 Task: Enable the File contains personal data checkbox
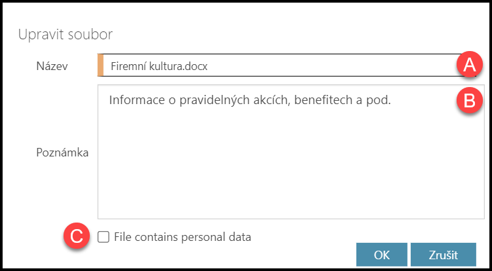tap(103, 237)
